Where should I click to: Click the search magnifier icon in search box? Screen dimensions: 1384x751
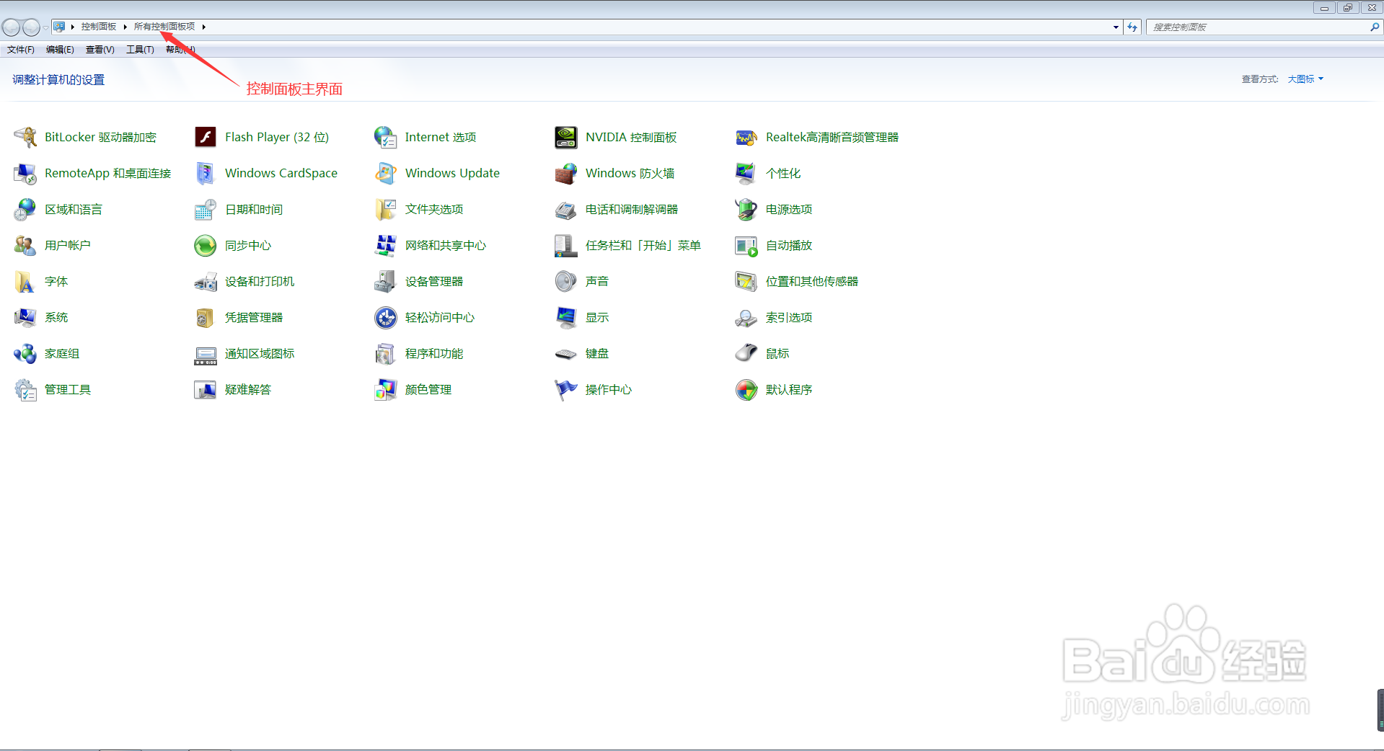[1375, 27]
